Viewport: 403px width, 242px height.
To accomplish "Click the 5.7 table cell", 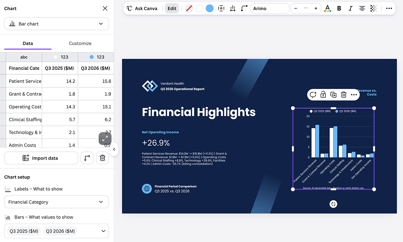I will (x=60, y=119).
